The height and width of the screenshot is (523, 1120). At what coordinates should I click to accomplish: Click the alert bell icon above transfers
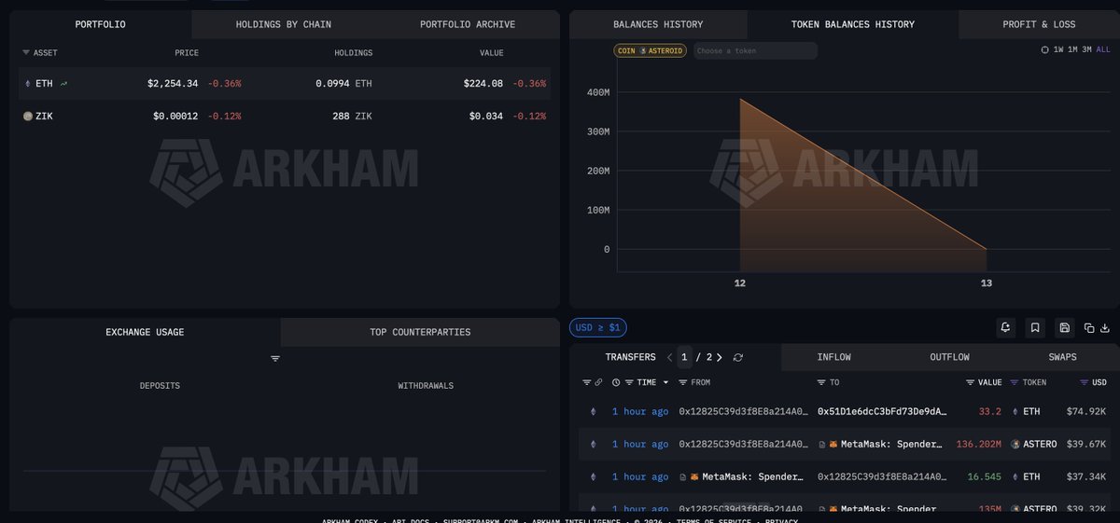pyautogui.click(x=1005, y=327)
